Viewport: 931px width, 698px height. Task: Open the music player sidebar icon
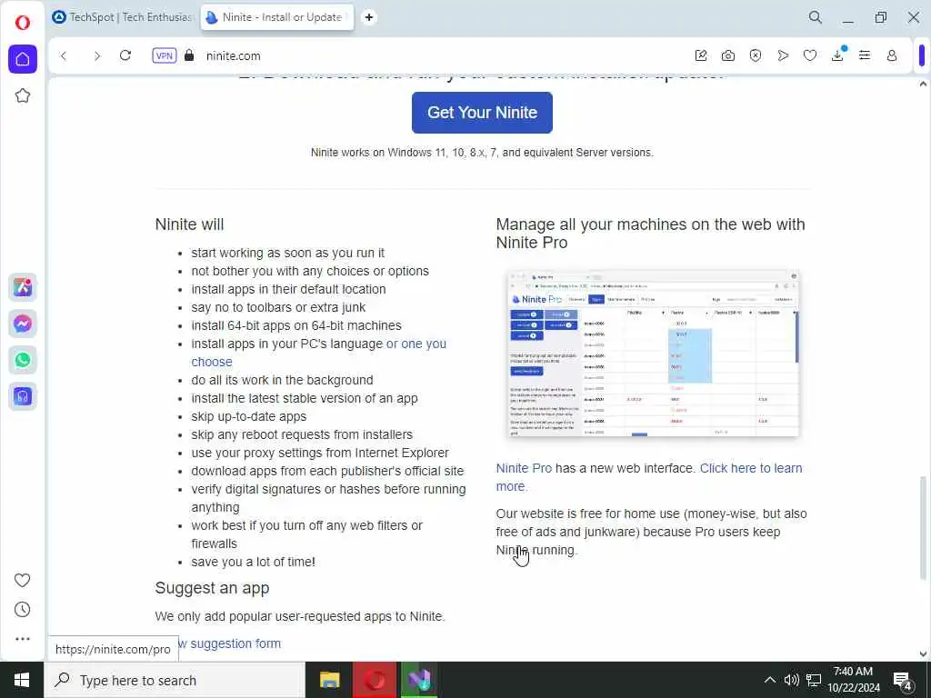coord(23,396)
